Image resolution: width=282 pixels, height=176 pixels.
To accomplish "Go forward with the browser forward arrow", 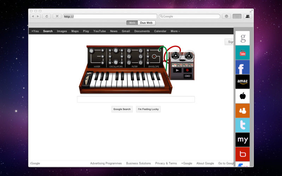I will (x=38, y=16).
